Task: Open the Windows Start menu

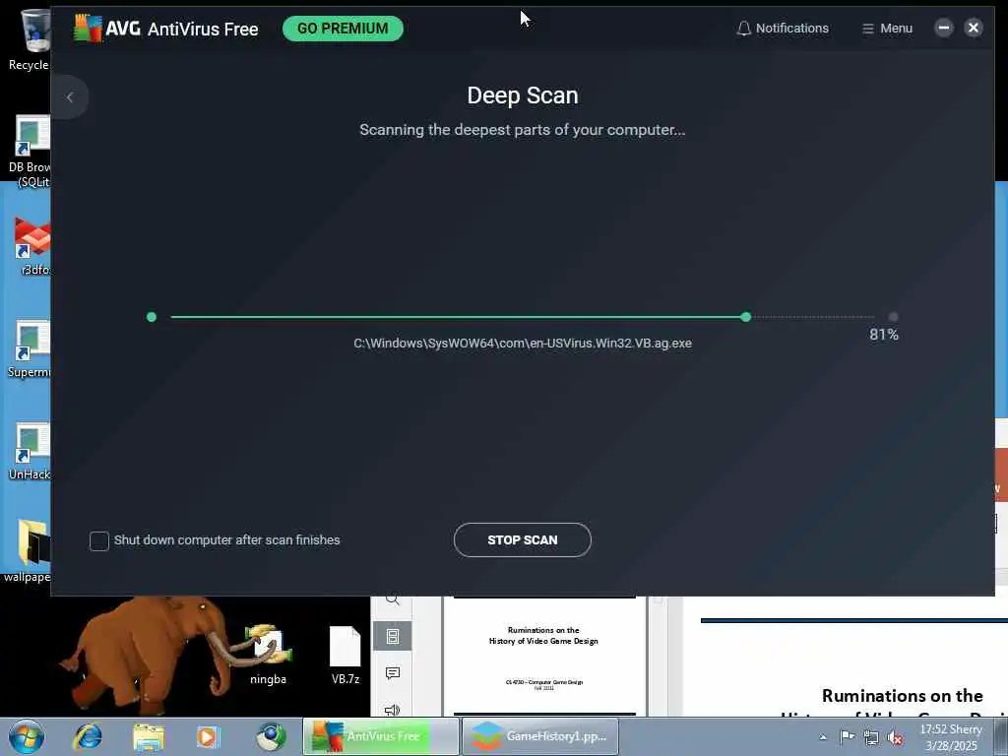Action: pyautogui.click(x=27, y=736)
